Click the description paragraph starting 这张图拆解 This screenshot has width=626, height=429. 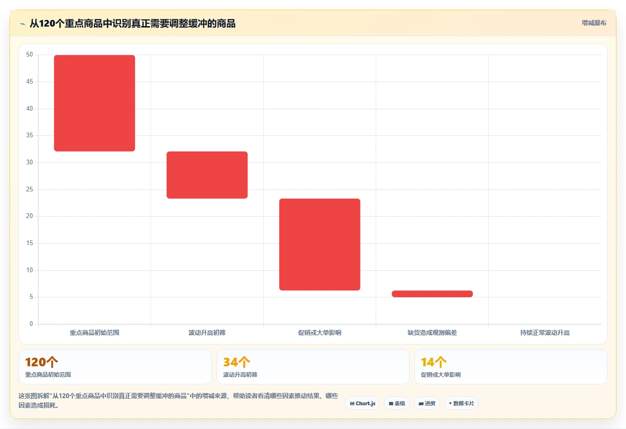click(x=178, y=400)
